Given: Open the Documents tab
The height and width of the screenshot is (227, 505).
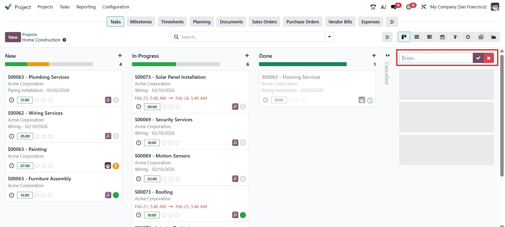Looking at the screenshot, I should click(x=231, y=22).
